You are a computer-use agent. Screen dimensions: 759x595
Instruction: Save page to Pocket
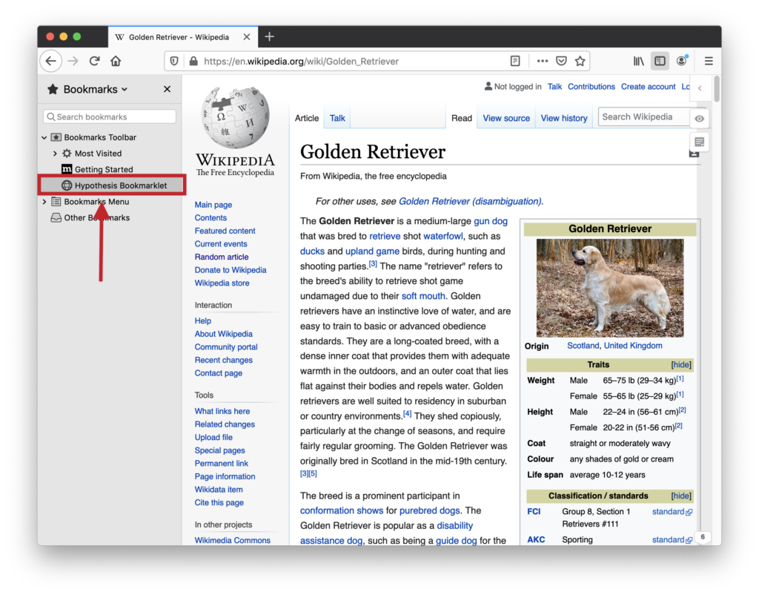561,61
